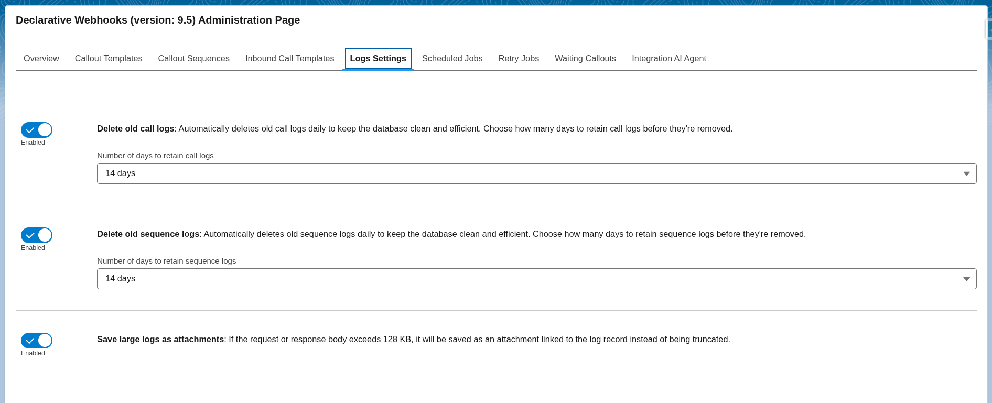Click 'Number of days to retain sequence logs' label
992x403 pixels.
click(x=166, y=261)
